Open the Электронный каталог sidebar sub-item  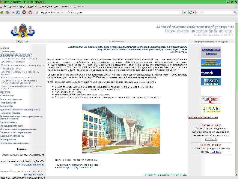tap(13, 62)
